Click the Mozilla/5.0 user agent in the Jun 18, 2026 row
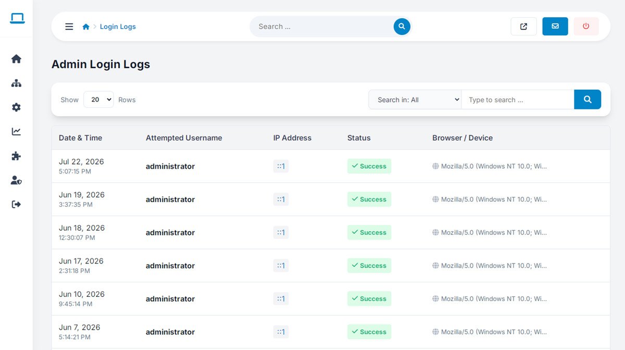The image size is (625, 350). (x=494, y=232)
